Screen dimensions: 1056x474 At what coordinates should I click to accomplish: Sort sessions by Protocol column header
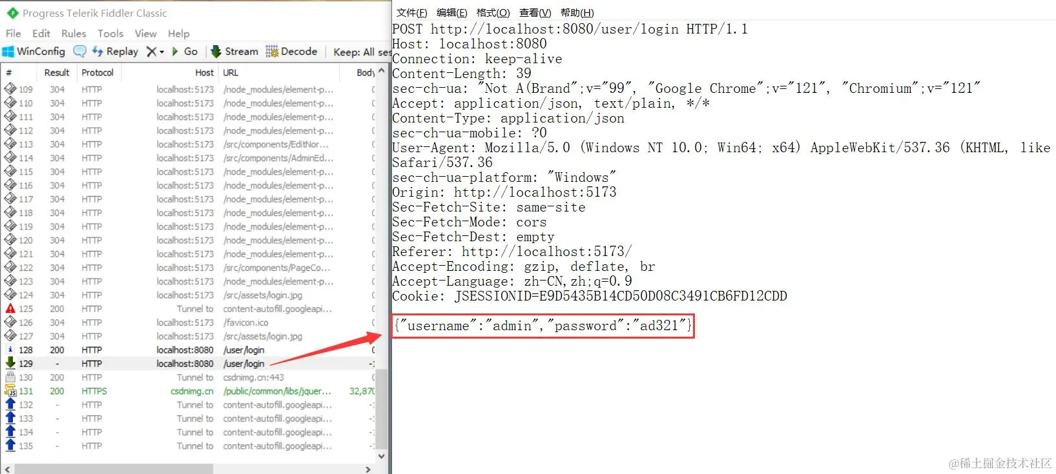pos(98,73)
